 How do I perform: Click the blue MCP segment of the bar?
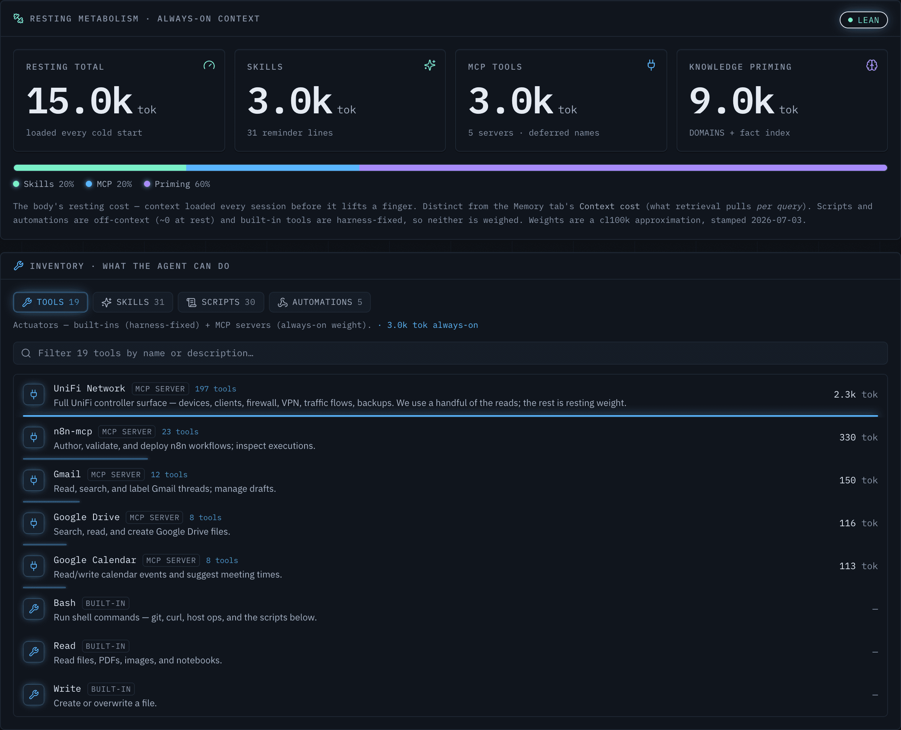[273, 168]
